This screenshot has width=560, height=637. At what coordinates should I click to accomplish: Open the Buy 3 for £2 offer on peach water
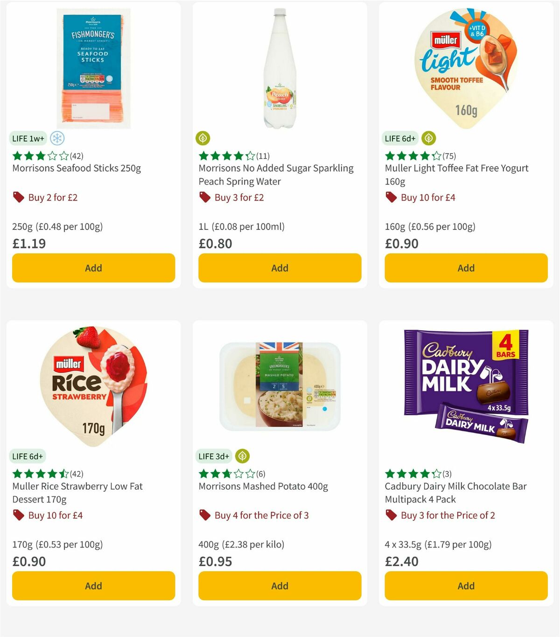[x=238, y=197]
